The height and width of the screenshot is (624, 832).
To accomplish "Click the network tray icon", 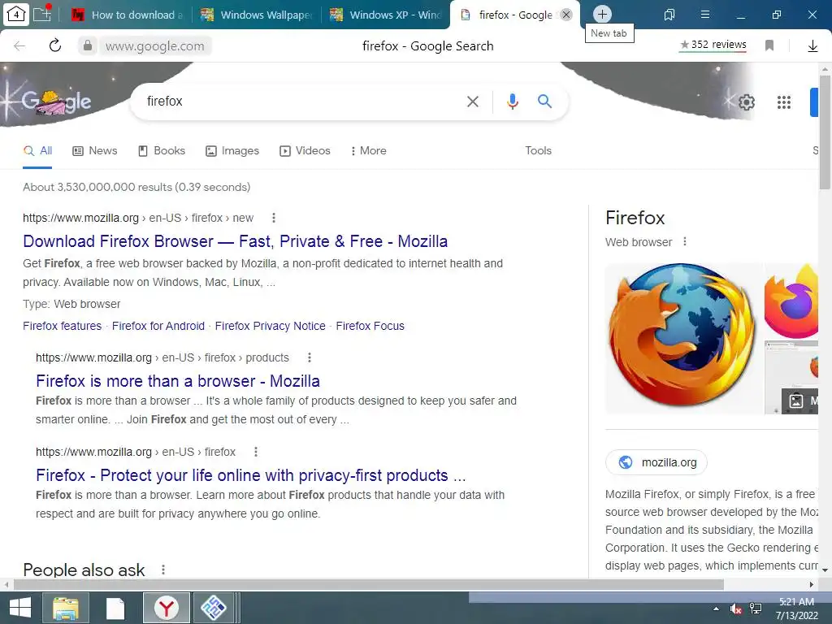I will pos(756,609).
